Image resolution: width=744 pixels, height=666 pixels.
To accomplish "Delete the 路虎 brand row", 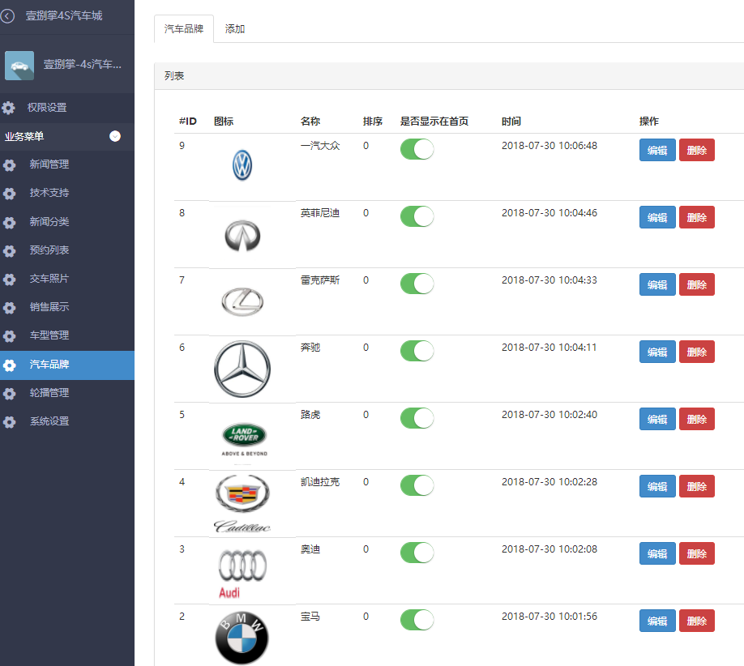I will (x=696, y=420).
